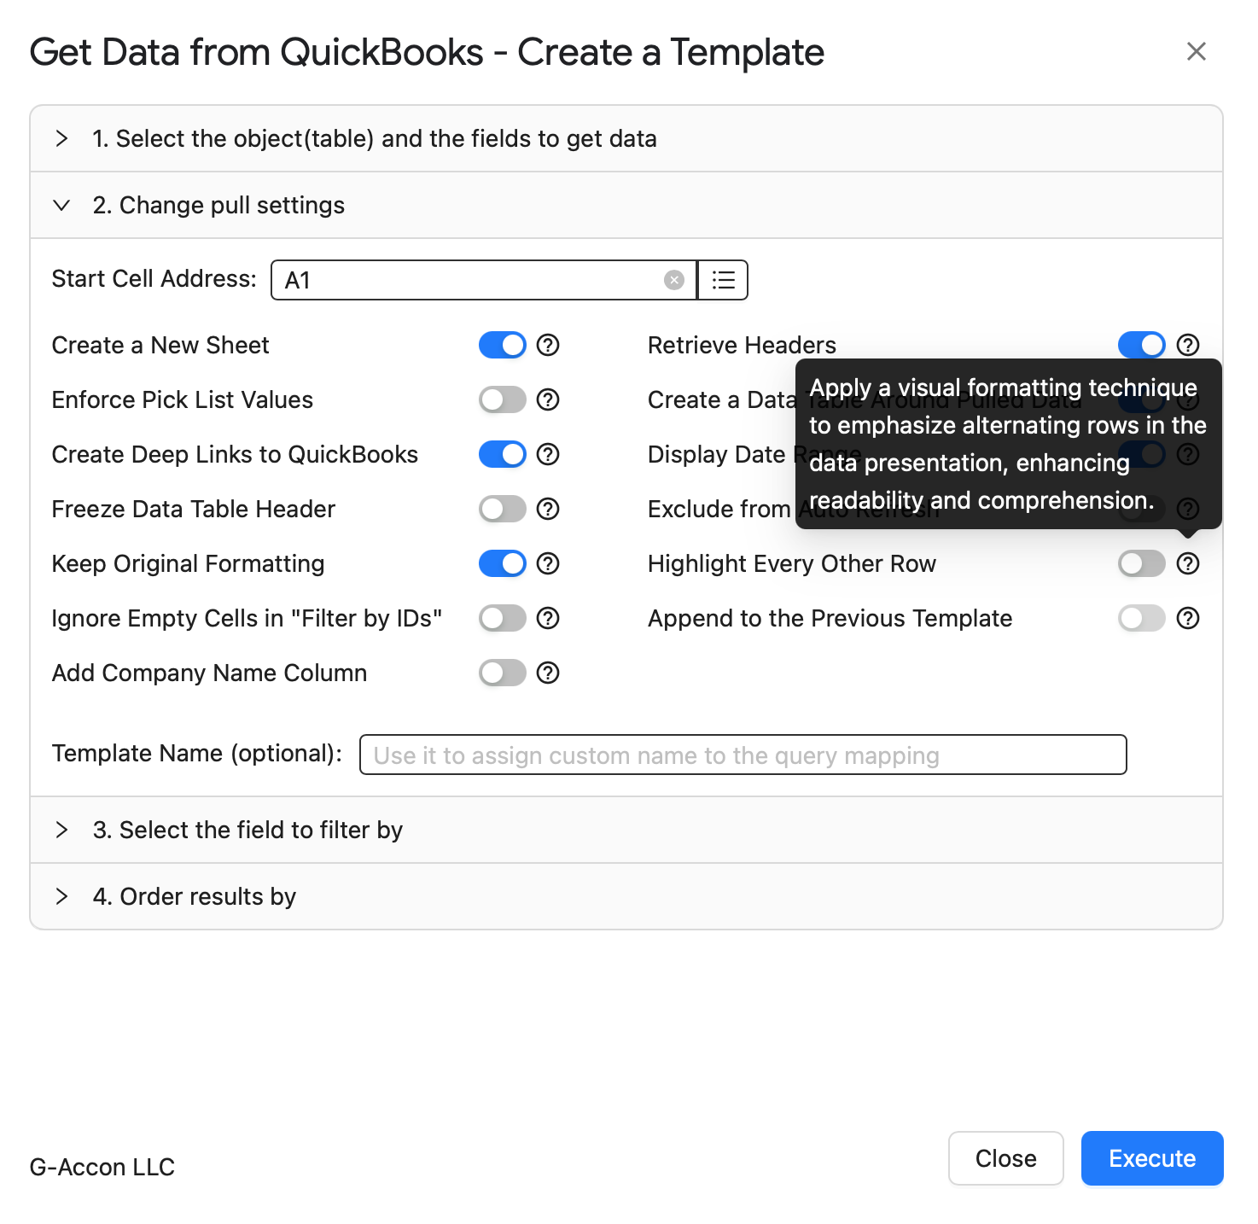Open help for Enforce Pick List Values
This screenshot has width=1258, height=1224.
click(548, 399)
